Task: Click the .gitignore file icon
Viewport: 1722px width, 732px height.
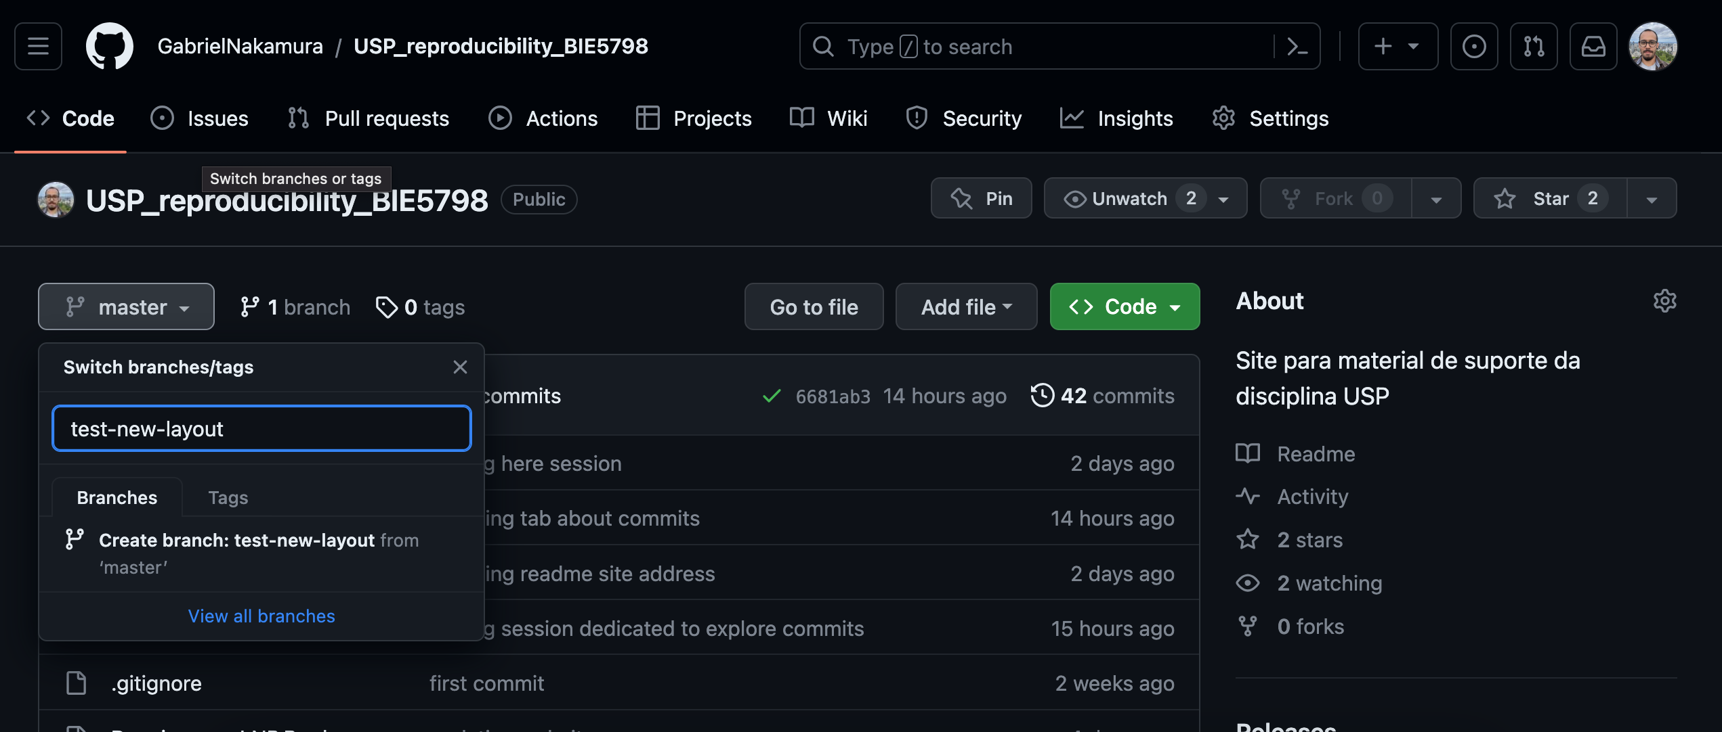Action: click(76, 683)
